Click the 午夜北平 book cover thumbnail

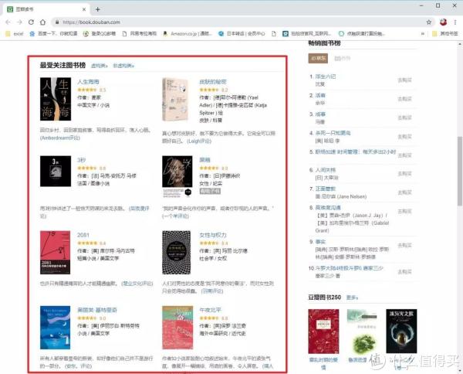point(177,328)
